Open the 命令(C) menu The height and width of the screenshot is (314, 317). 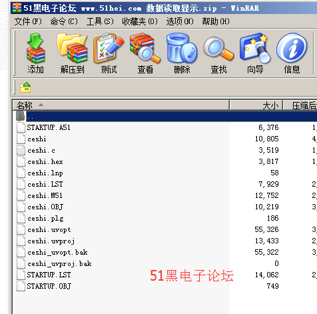click(64, 21)
